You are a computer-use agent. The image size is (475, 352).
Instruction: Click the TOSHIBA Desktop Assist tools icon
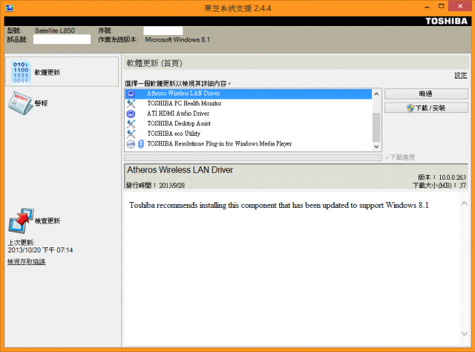(x=131, y=124)
